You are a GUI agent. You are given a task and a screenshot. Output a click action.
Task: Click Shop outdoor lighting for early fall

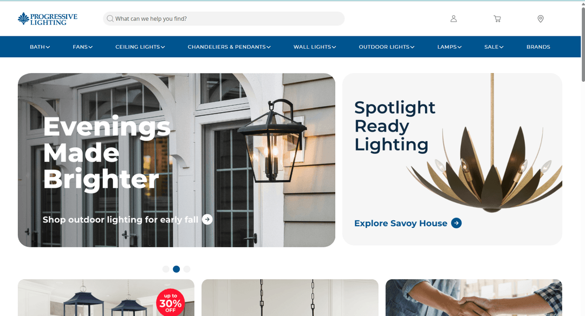120,220
